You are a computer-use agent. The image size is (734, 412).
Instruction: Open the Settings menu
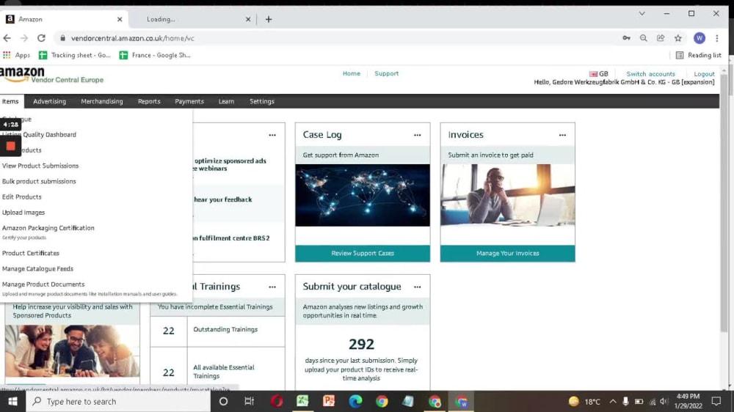tap(262, 101)
